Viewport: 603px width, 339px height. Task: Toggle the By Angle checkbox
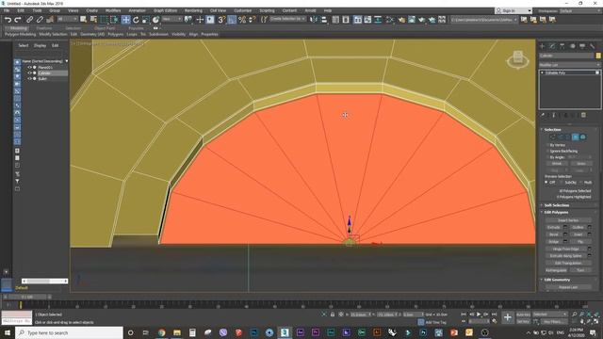(x=547, y=157)
